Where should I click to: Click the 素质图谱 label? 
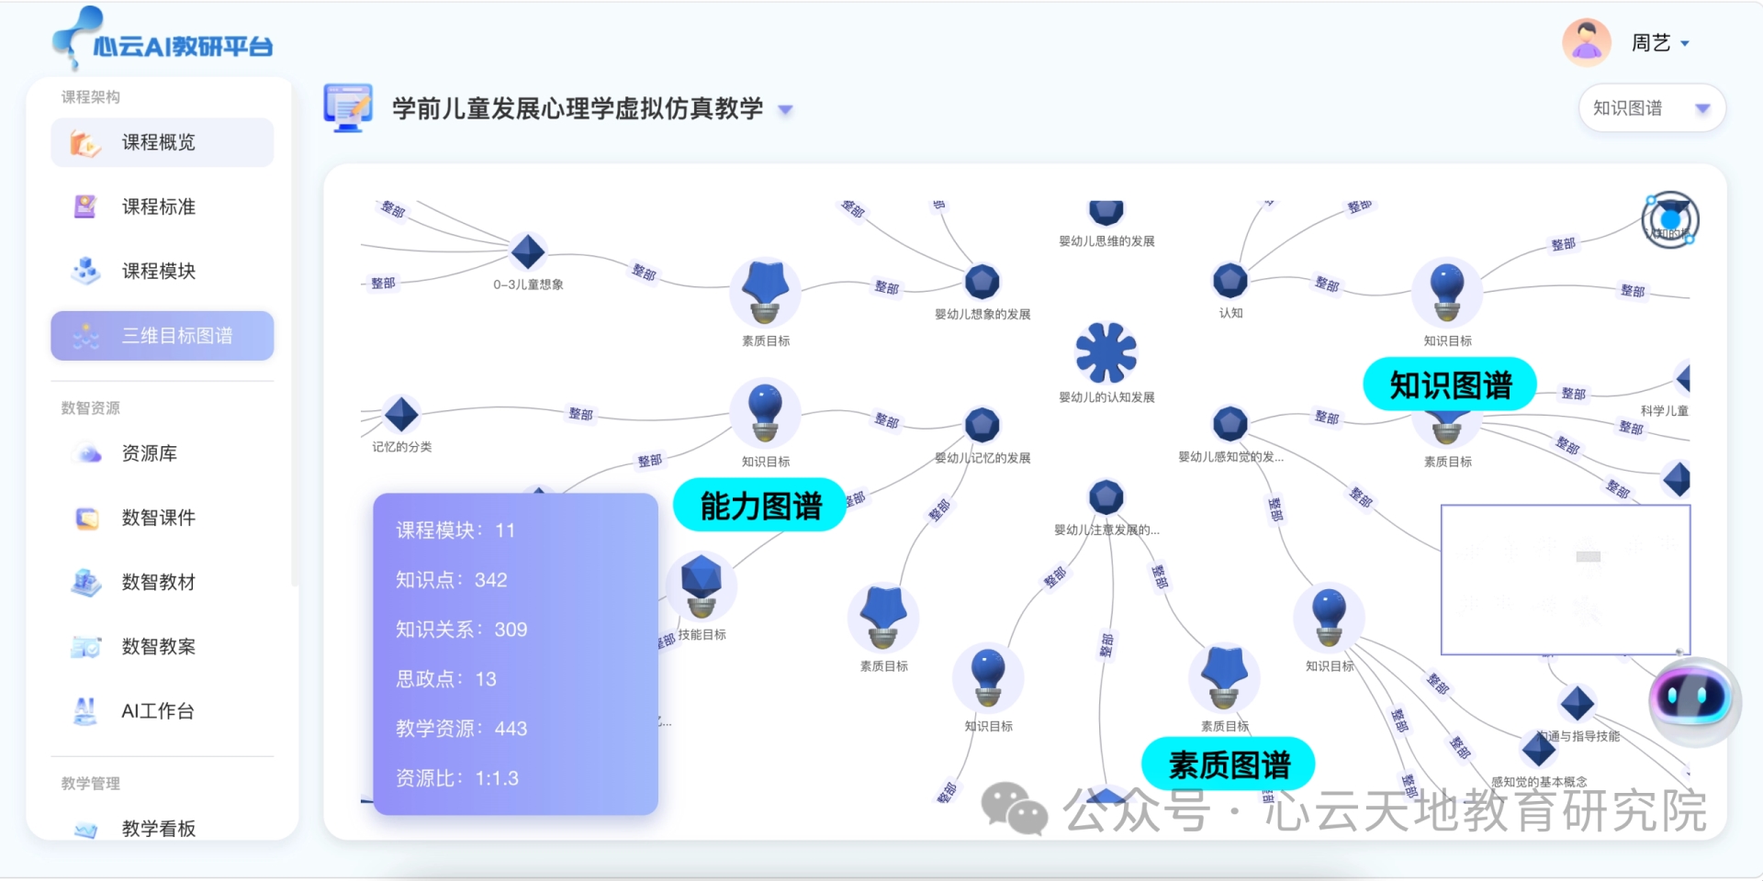pos(1228,762)
